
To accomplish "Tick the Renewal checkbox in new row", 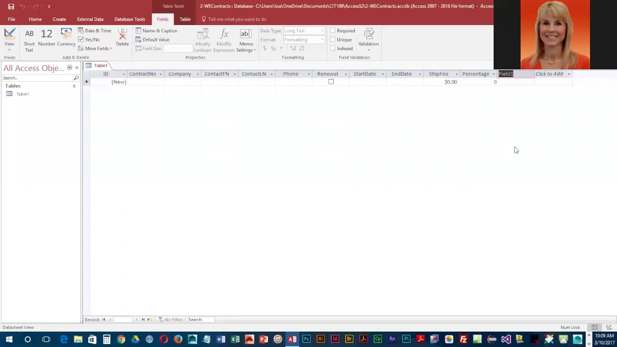I will pos(331,82).
